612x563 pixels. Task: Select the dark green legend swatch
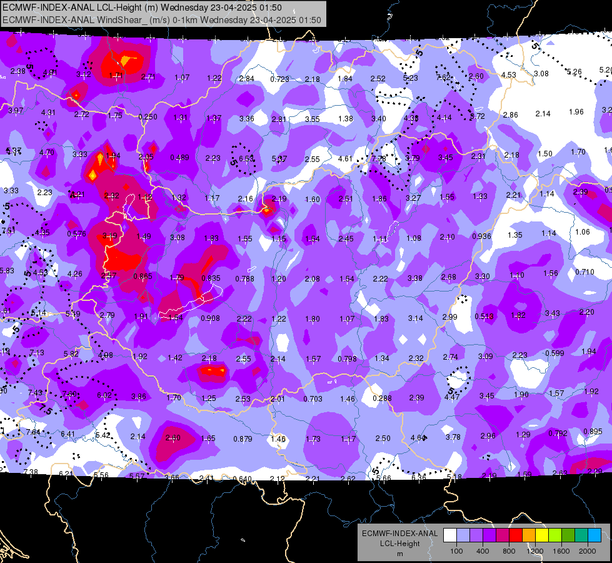568,535
